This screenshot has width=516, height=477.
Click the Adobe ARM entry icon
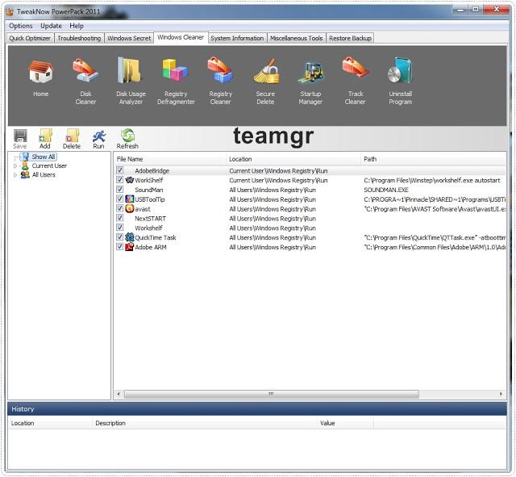(129, 247)
